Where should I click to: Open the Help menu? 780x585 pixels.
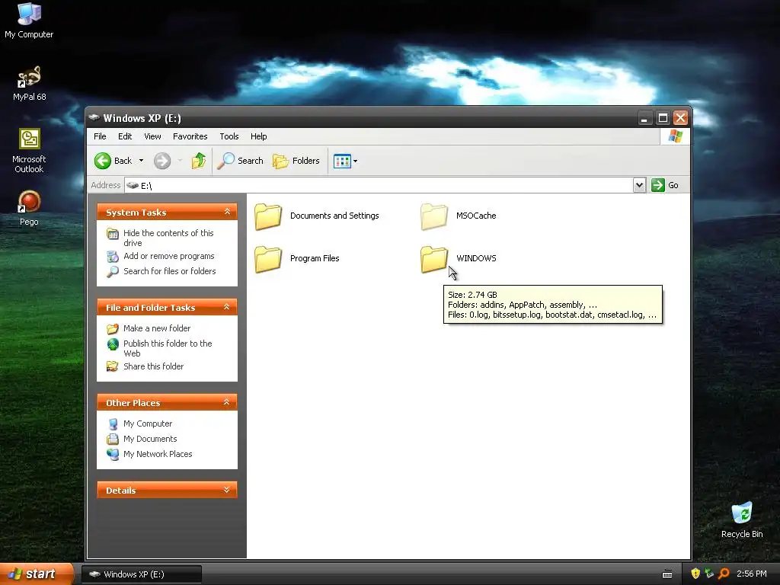coord(259,136)
